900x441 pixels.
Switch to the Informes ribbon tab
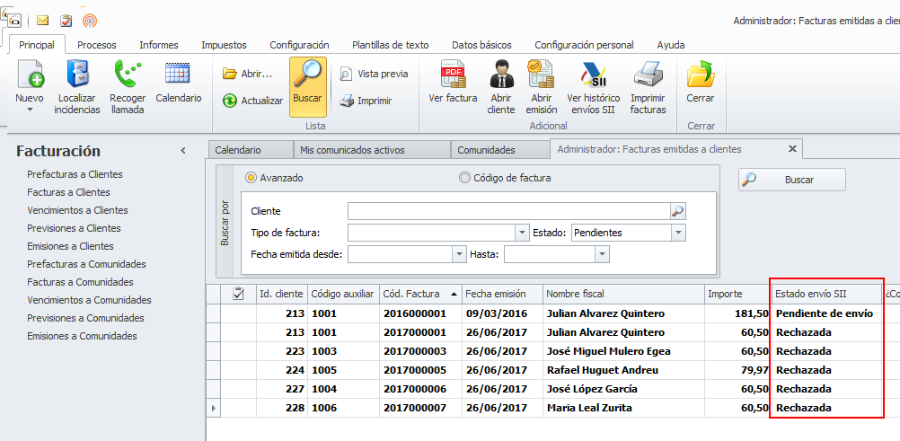click(158, 45)
